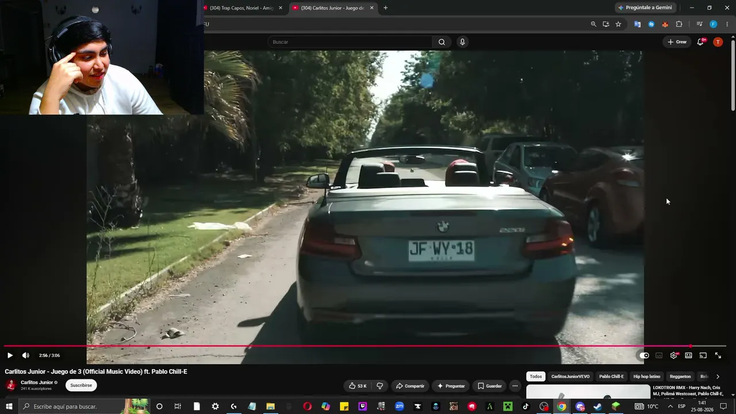This screenshot has height=414, width=736.
Task: Subscribe using the Suscribirse button
Action: [81, 385]
